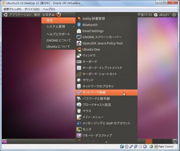The height and width of the screenshot is (151, 180).
Task: Click the Trash icon in the bottom panel
Action: (175, 141)
